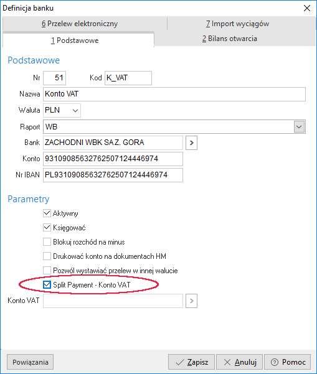Toggle Split Payment - Konto VAT checkbox

coord(47,285)
